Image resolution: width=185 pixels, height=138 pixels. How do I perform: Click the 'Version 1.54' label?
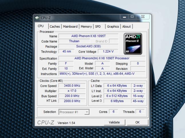click(66, 123)
